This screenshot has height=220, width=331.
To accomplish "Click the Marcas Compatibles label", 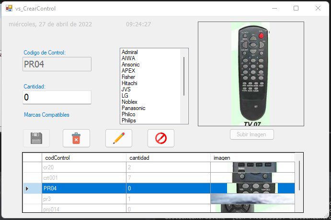I will coord(46,115).
